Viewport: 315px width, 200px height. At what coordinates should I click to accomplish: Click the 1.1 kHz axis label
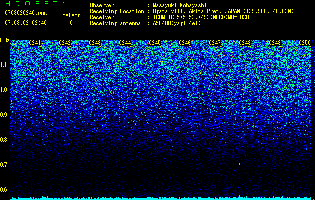point(4,65)
